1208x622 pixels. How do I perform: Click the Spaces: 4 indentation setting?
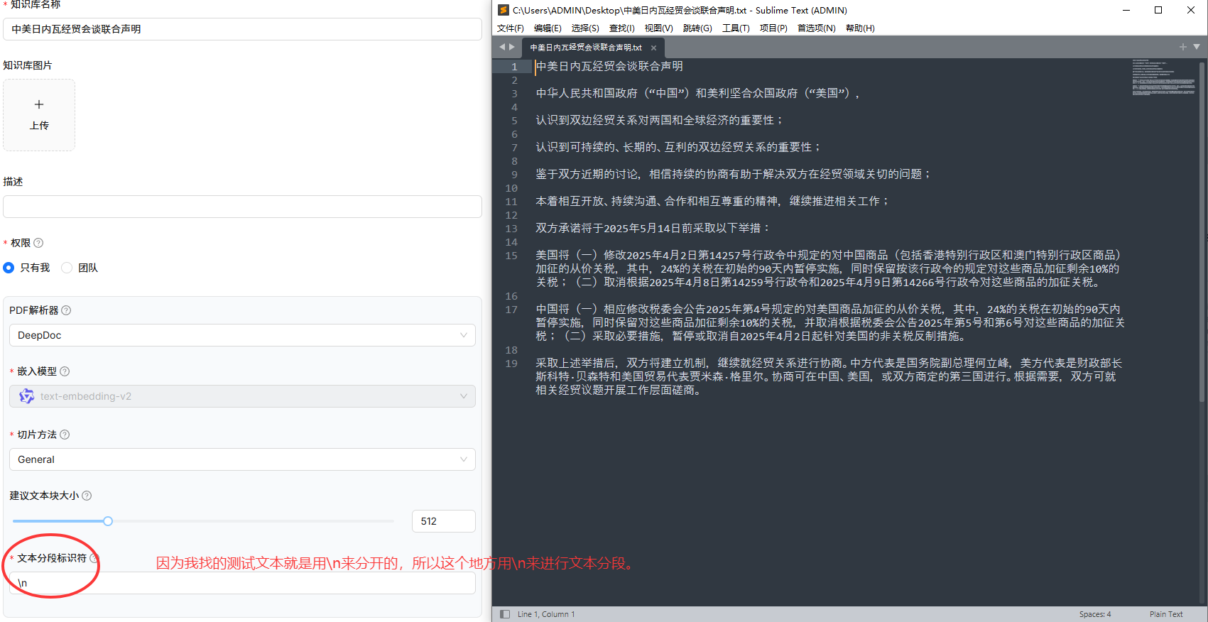1095,614
